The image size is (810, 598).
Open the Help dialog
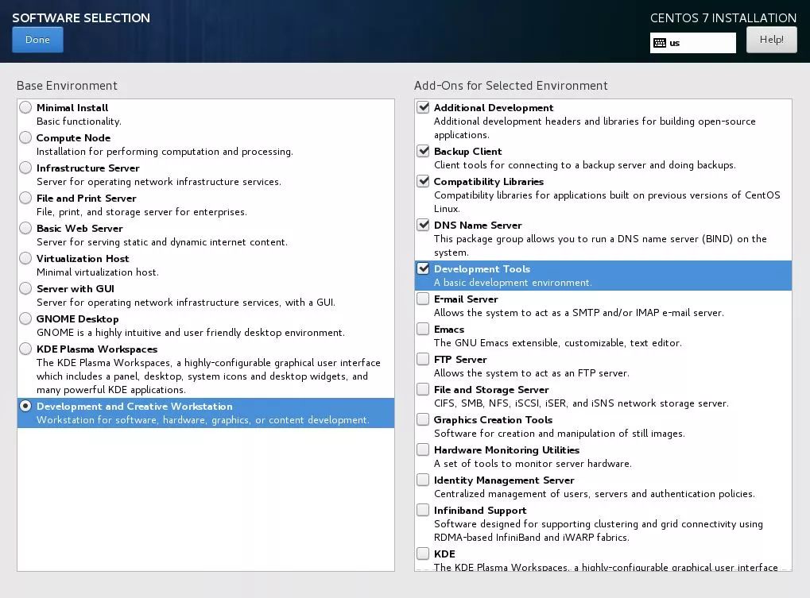tap(771, 40)
